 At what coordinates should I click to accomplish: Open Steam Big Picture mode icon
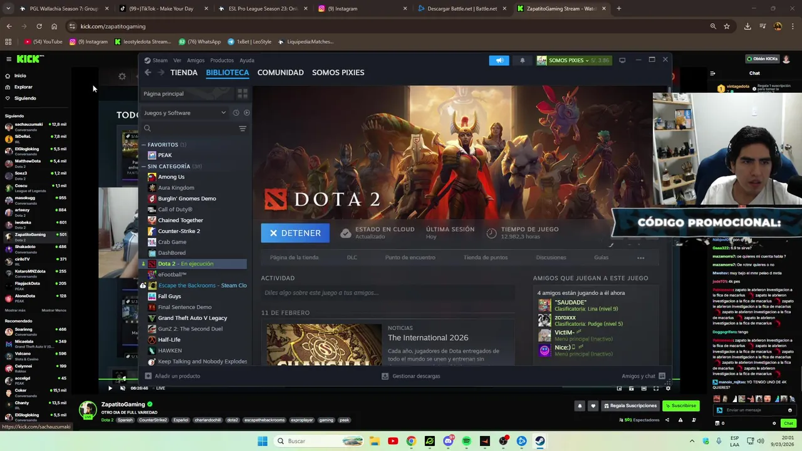pyautogui.click(x=622, y=60)
